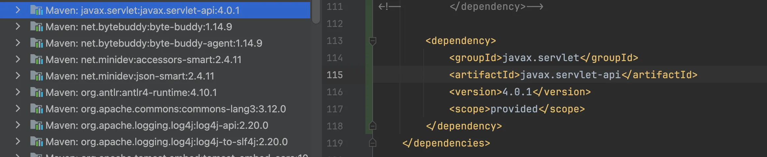
Task: Click dependencies fold end marker on line 119
Action: 373,143
